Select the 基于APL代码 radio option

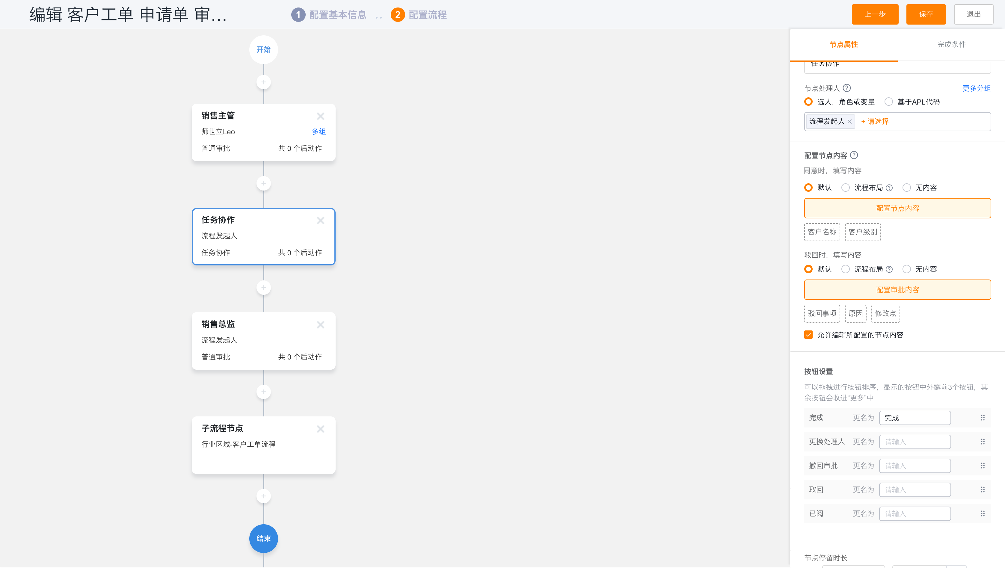(888, 102)
